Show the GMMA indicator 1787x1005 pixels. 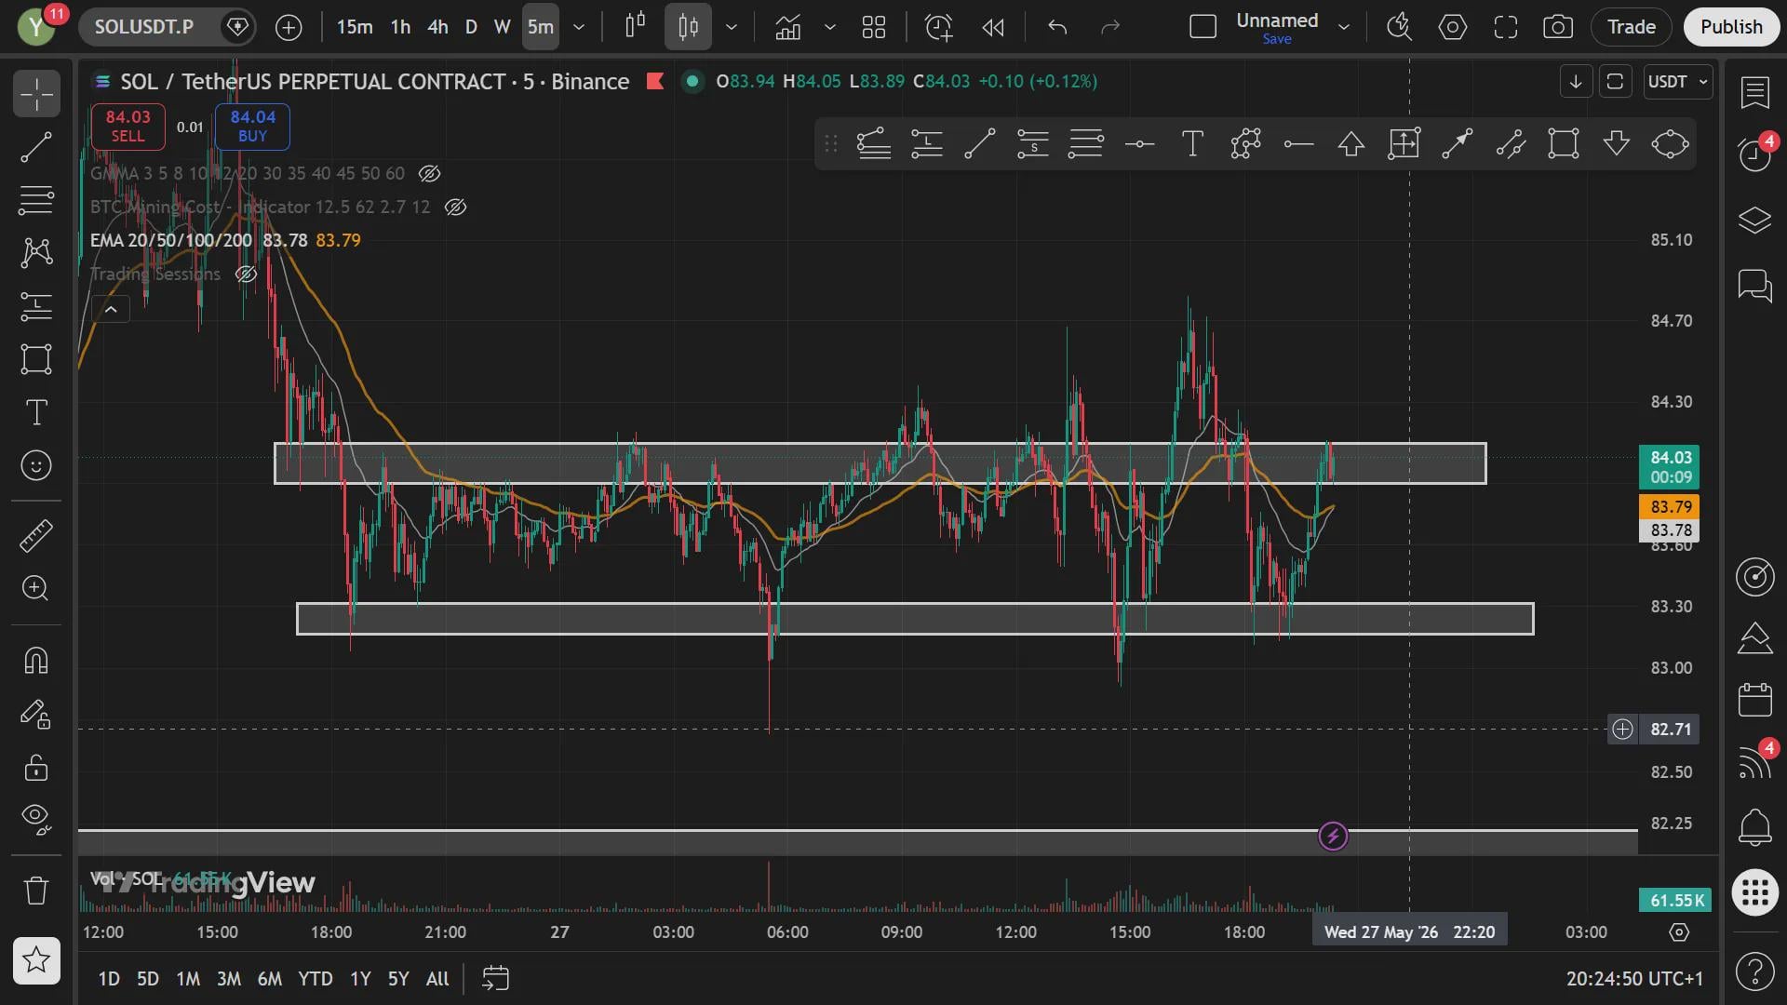click(x=429, y=173)
